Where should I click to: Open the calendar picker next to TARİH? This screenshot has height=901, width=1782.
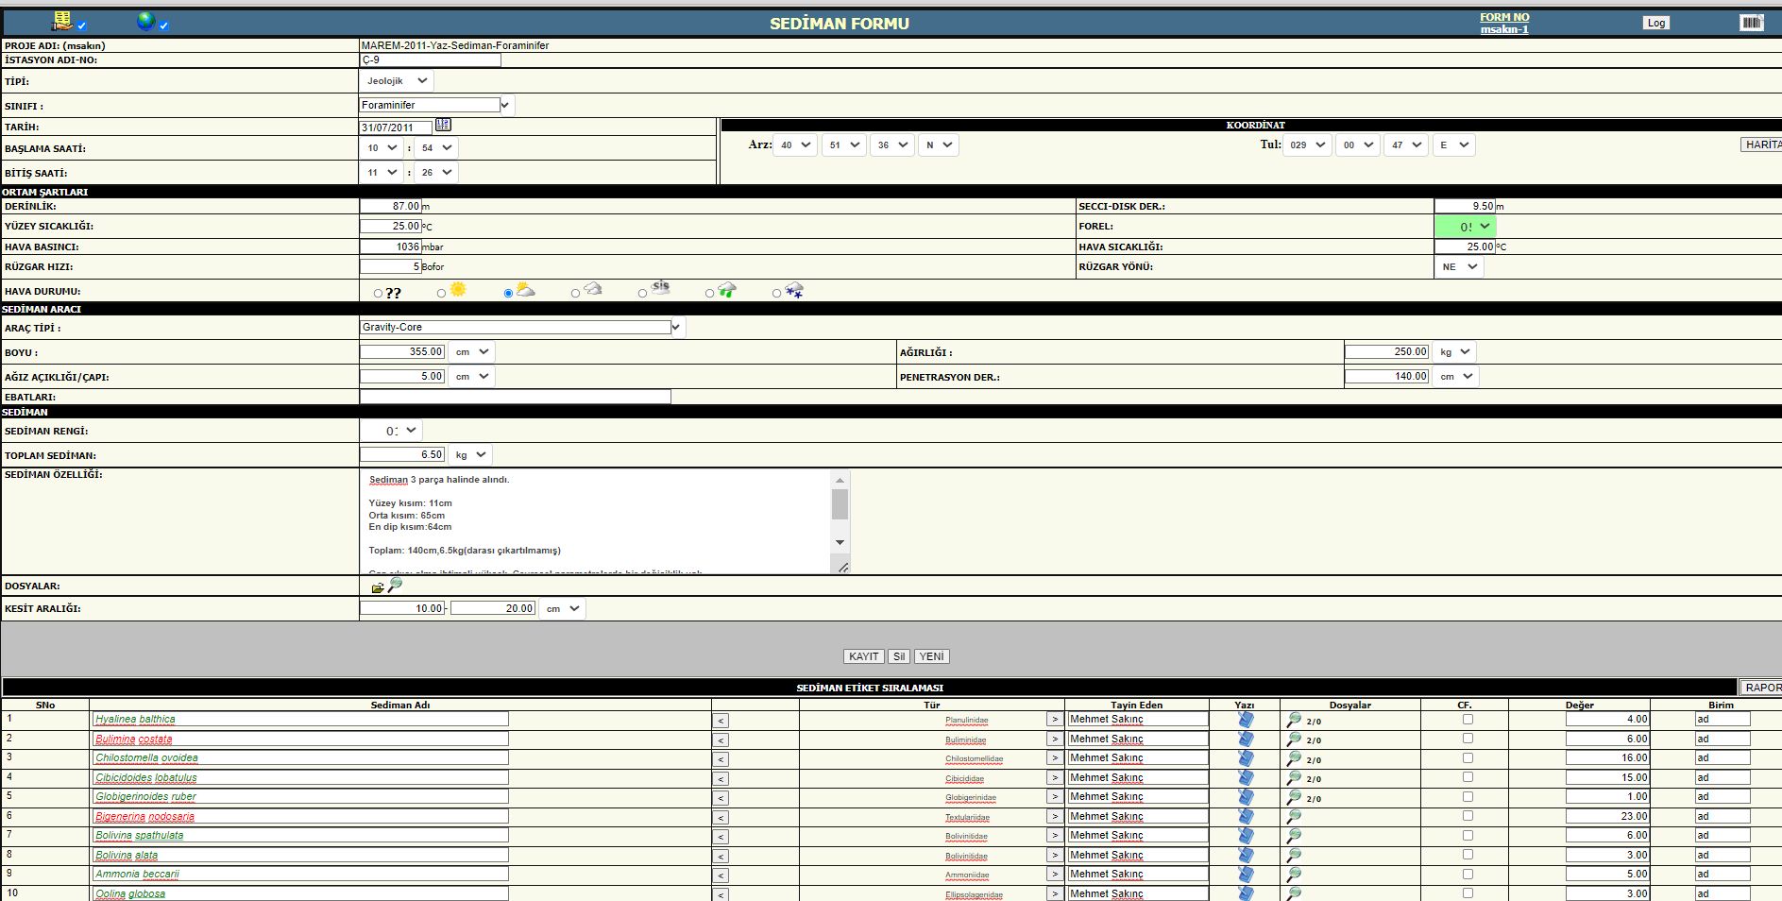tap(443, 125)
